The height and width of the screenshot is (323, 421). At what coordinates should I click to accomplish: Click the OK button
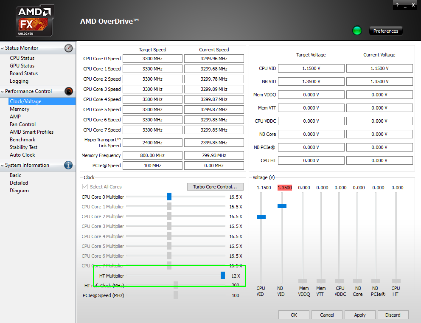[x=294, y=315]
